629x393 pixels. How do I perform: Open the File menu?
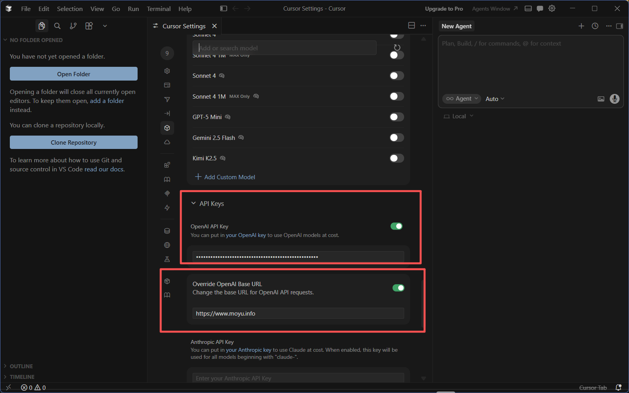point(26,9)
